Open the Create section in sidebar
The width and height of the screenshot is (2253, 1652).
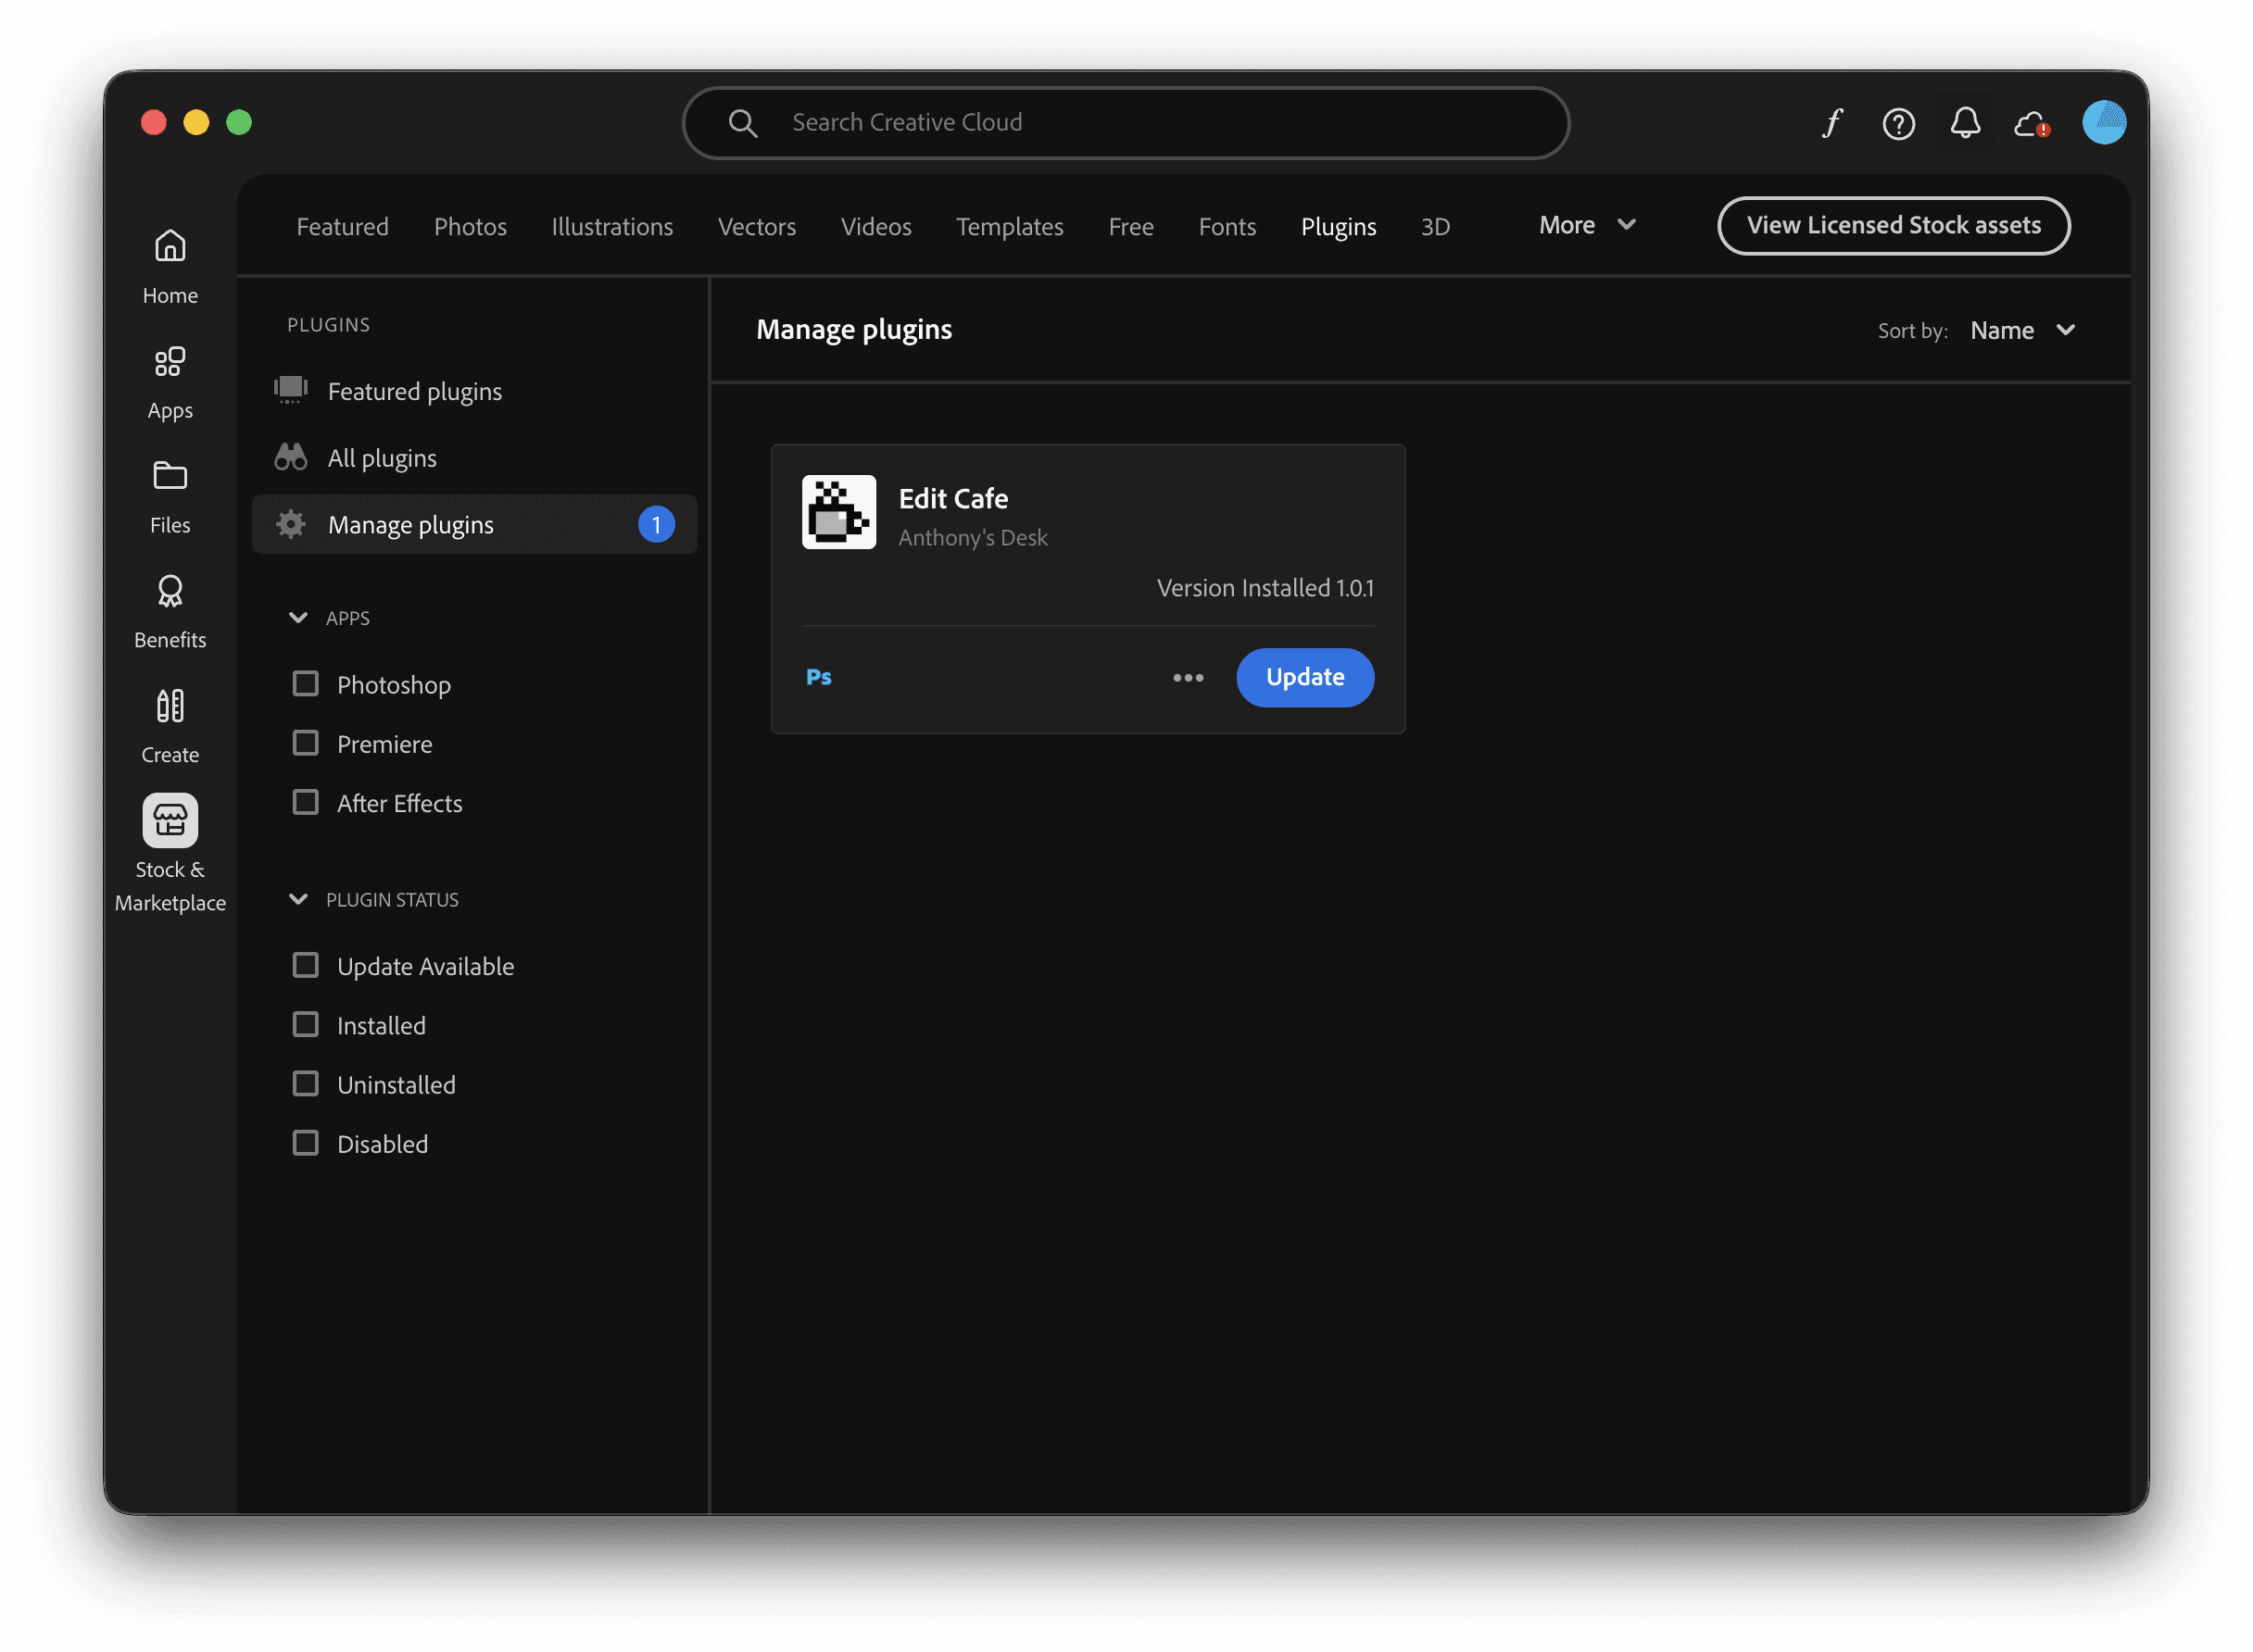pyautogui.click(x=170, y=727)
